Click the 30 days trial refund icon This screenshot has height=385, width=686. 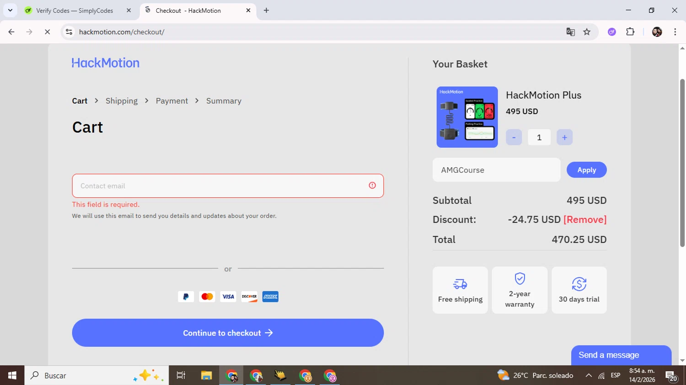click(x=579, y=284)
